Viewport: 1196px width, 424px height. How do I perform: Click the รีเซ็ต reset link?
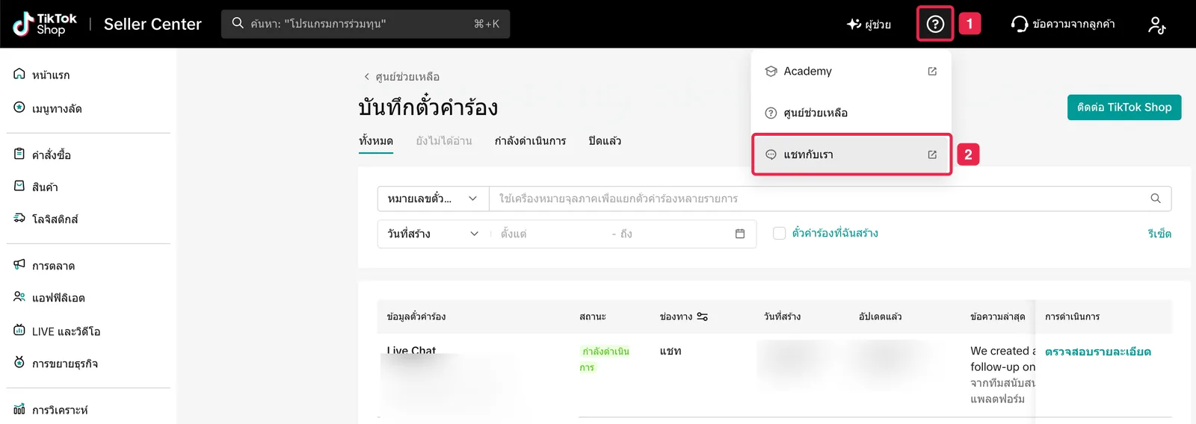click(x=1159, y=234)
